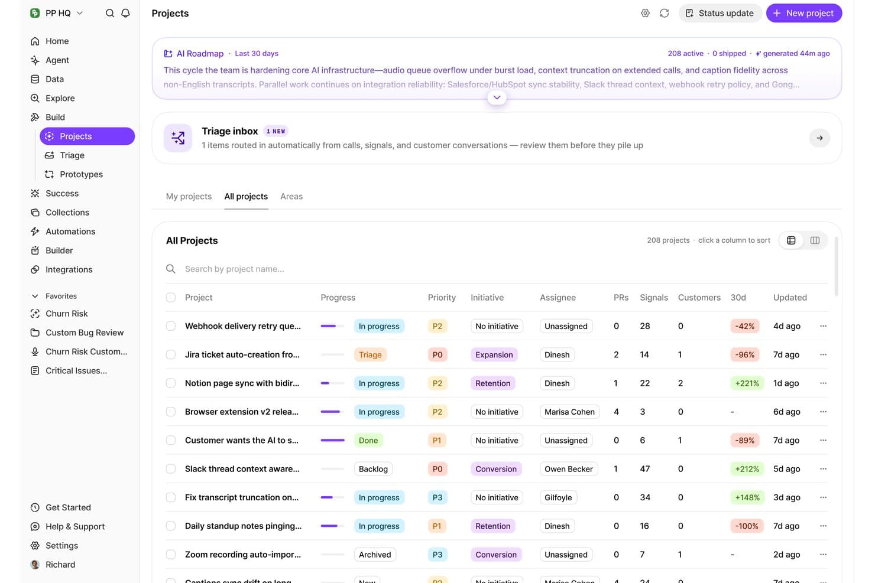Click the PP HQ workspace logo
This screenshot has width=875, height=583.
(35, 13)
